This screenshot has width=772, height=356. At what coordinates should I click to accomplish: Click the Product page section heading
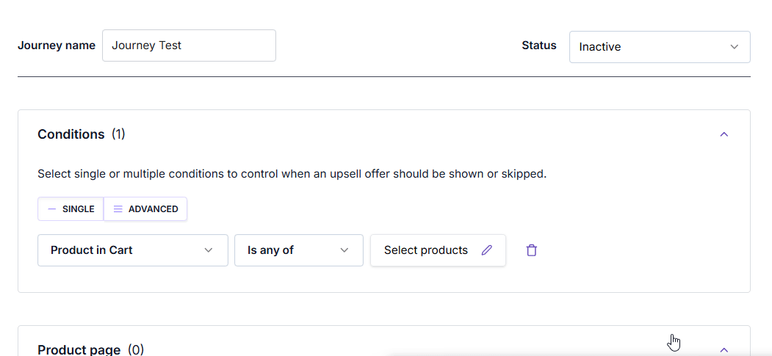point(79,350)
